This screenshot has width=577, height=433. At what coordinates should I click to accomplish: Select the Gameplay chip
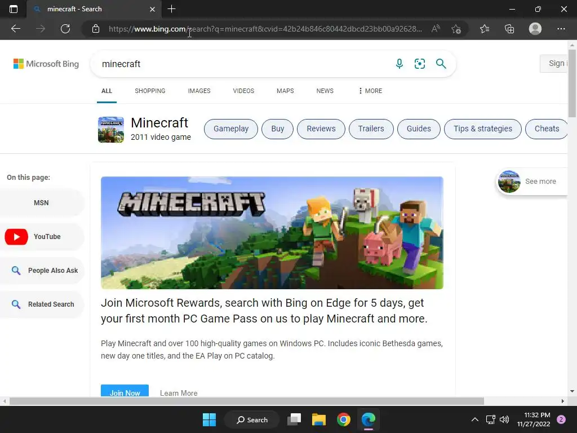231,129
